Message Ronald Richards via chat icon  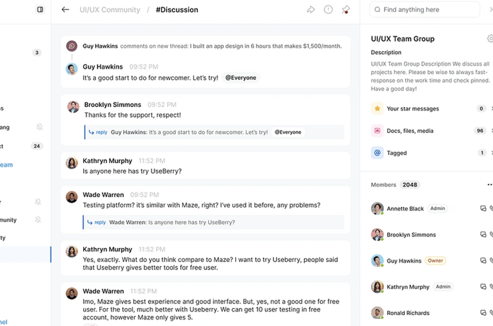pyautogui.click(x=483, y=313)
